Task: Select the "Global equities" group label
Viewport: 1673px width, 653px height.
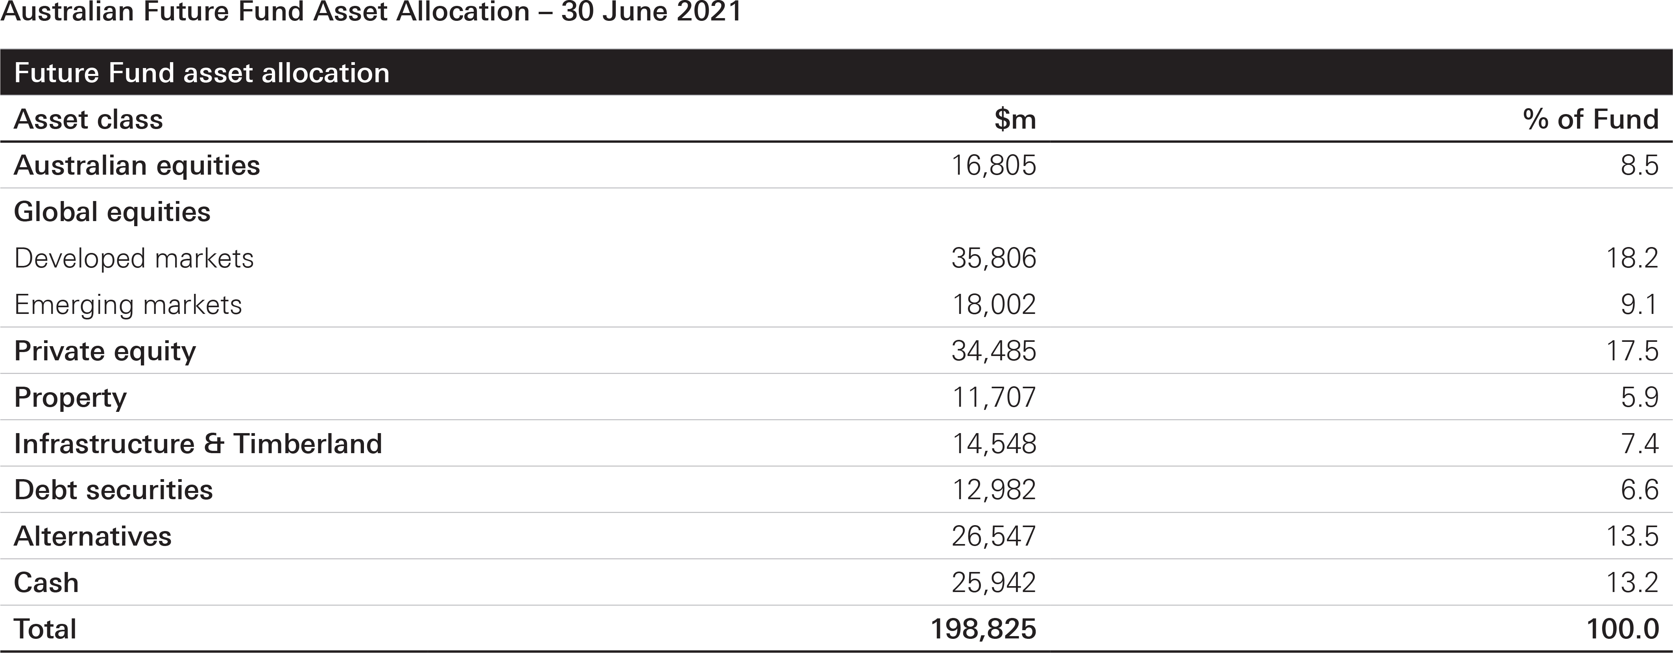Action: pyautogui.click(x=113, y=212)
